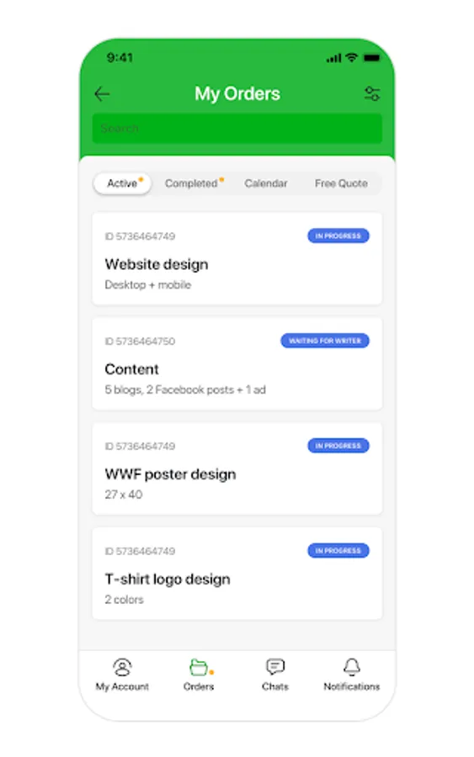This screenshot has height=757, width=474.
Task: Open the T-shirt logo design order
Action: click(237, 573)
